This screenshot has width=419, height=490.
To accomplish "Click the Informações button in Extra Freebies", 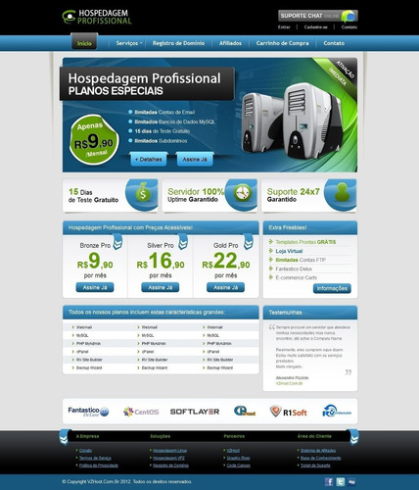I will [x=332, y=288].
